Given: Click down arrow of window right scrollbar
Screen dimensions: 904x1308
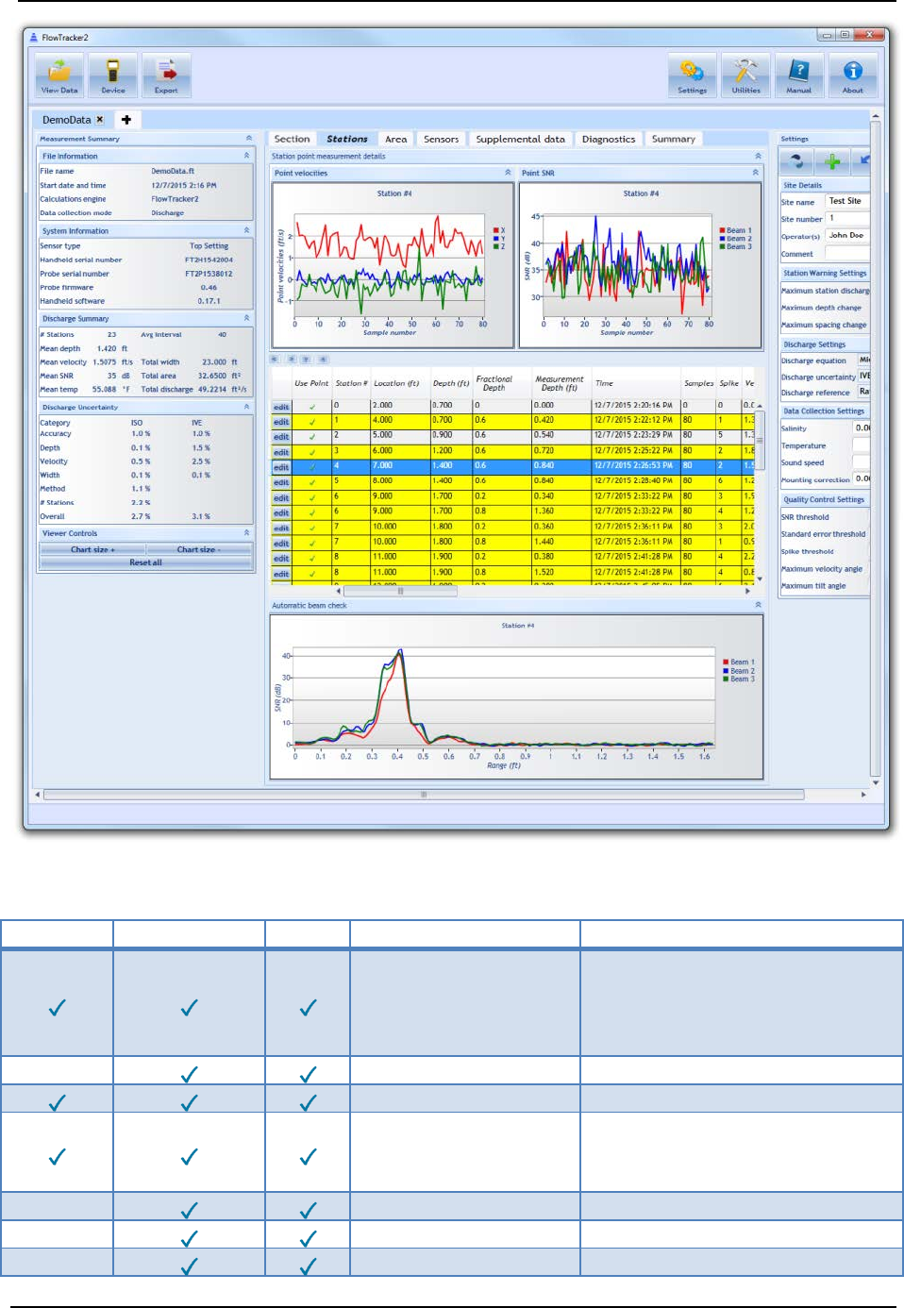Looking at the screenshot, I should coord(876,782).
